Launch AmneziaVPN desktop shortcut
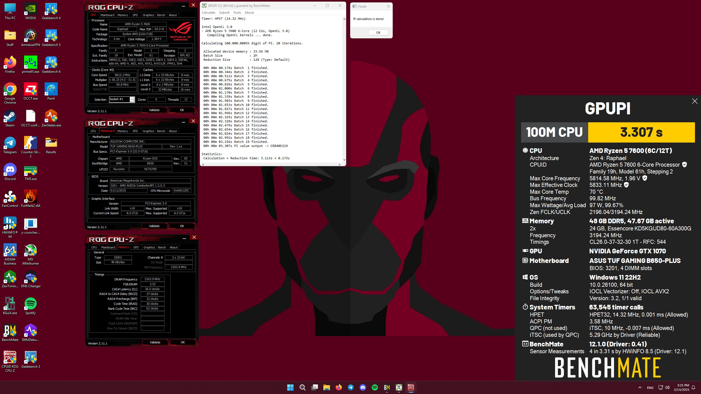 31,38
